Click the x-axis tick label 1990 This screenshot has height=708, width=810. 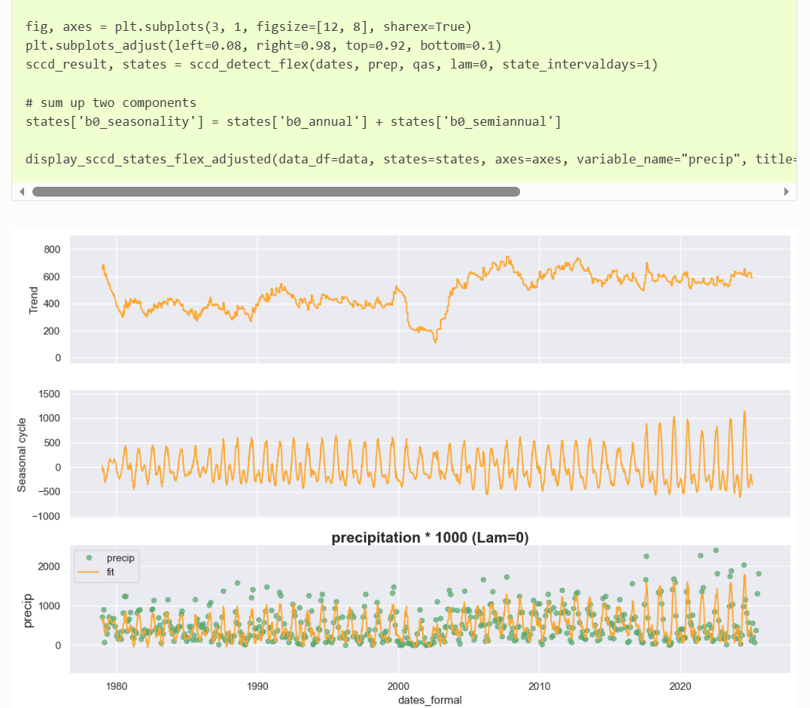pos(257,686)
